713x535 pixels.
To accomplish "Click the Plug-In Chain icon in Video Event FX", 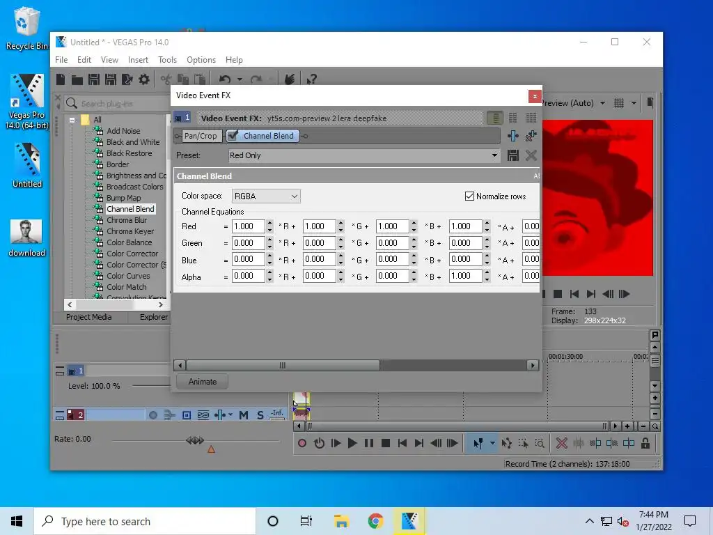I will (513, 136).
